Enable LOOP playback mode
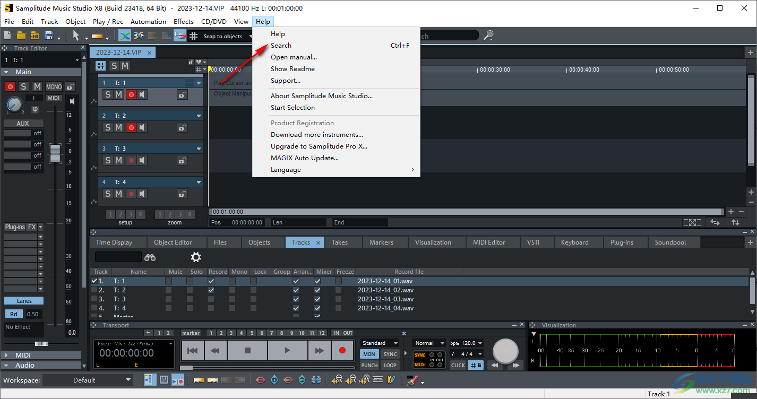Viewport: 757px width, 399px height. 390,365
